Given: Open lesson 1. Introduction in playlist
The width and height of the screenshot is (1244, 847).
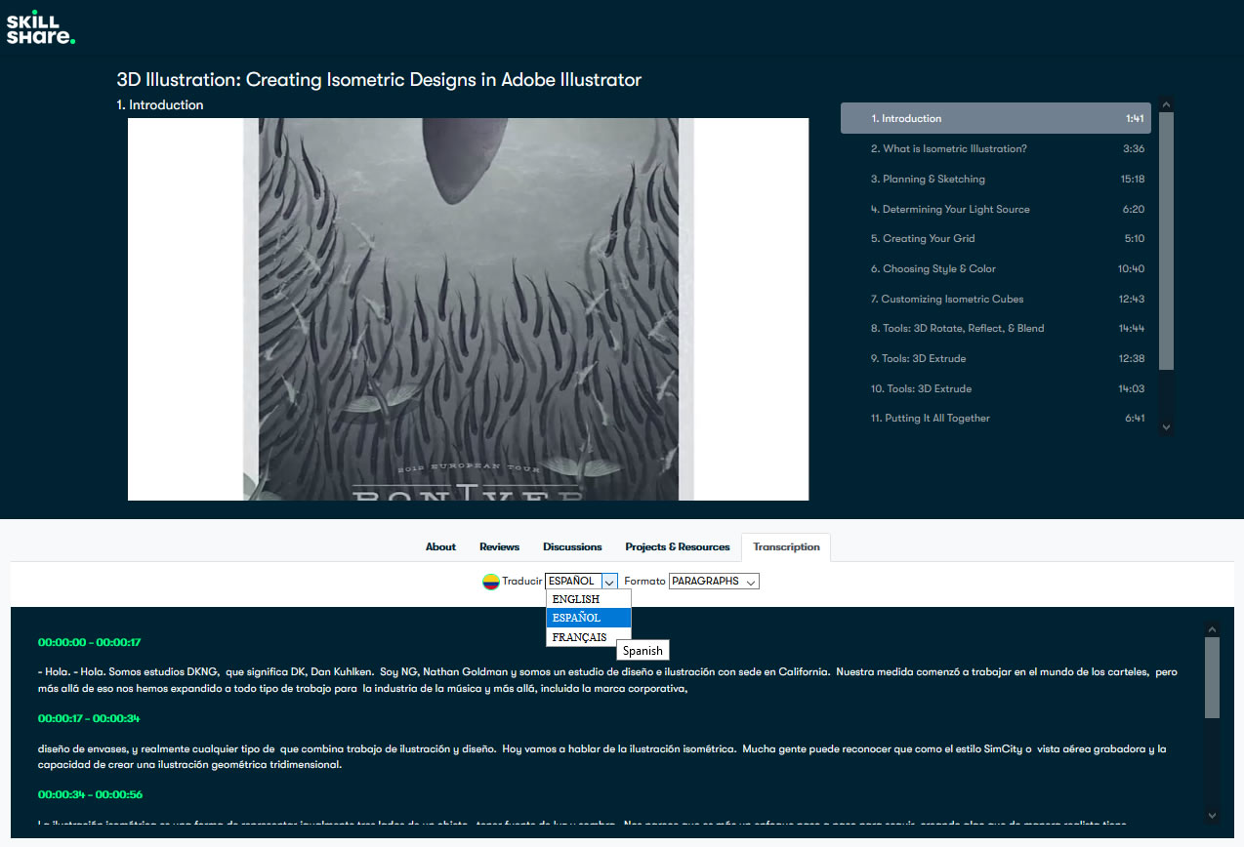Looking at the screenshot, I should (996, 118).
